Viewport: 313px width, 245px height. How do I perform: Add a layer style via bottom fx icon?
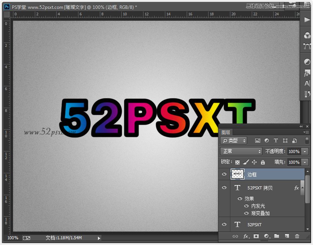point(246,236)
